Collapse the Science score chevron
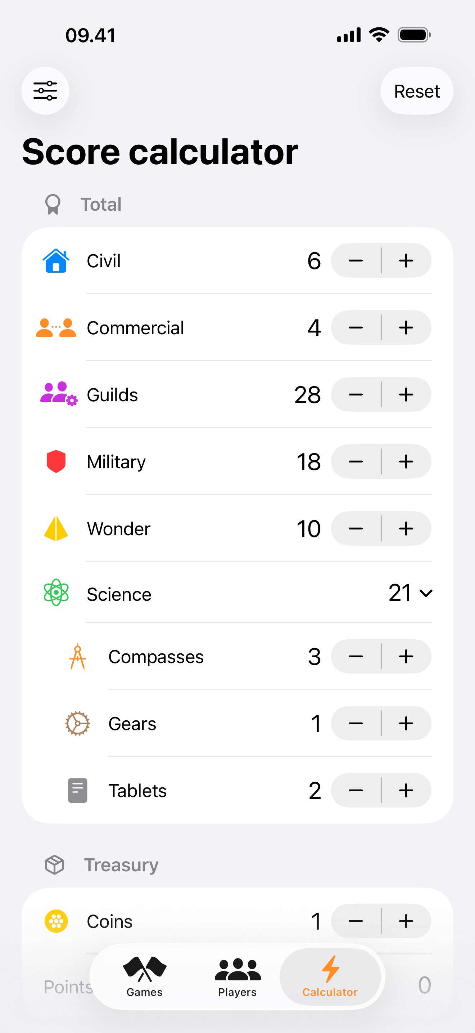 point(426,593)
